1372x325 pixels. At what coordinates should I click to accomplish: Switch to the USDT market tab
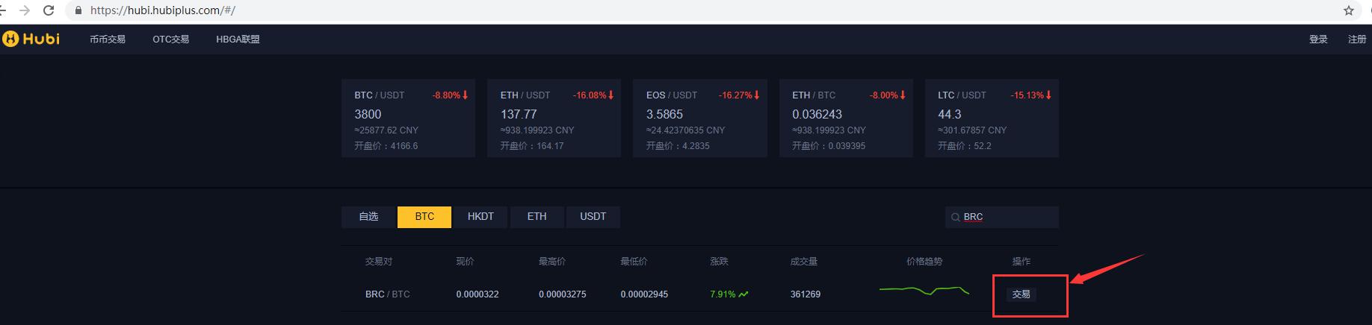[593, 217]
